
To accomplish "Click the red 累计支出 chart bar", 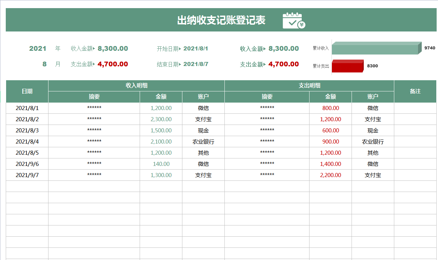I will click(x=347, y=66).
